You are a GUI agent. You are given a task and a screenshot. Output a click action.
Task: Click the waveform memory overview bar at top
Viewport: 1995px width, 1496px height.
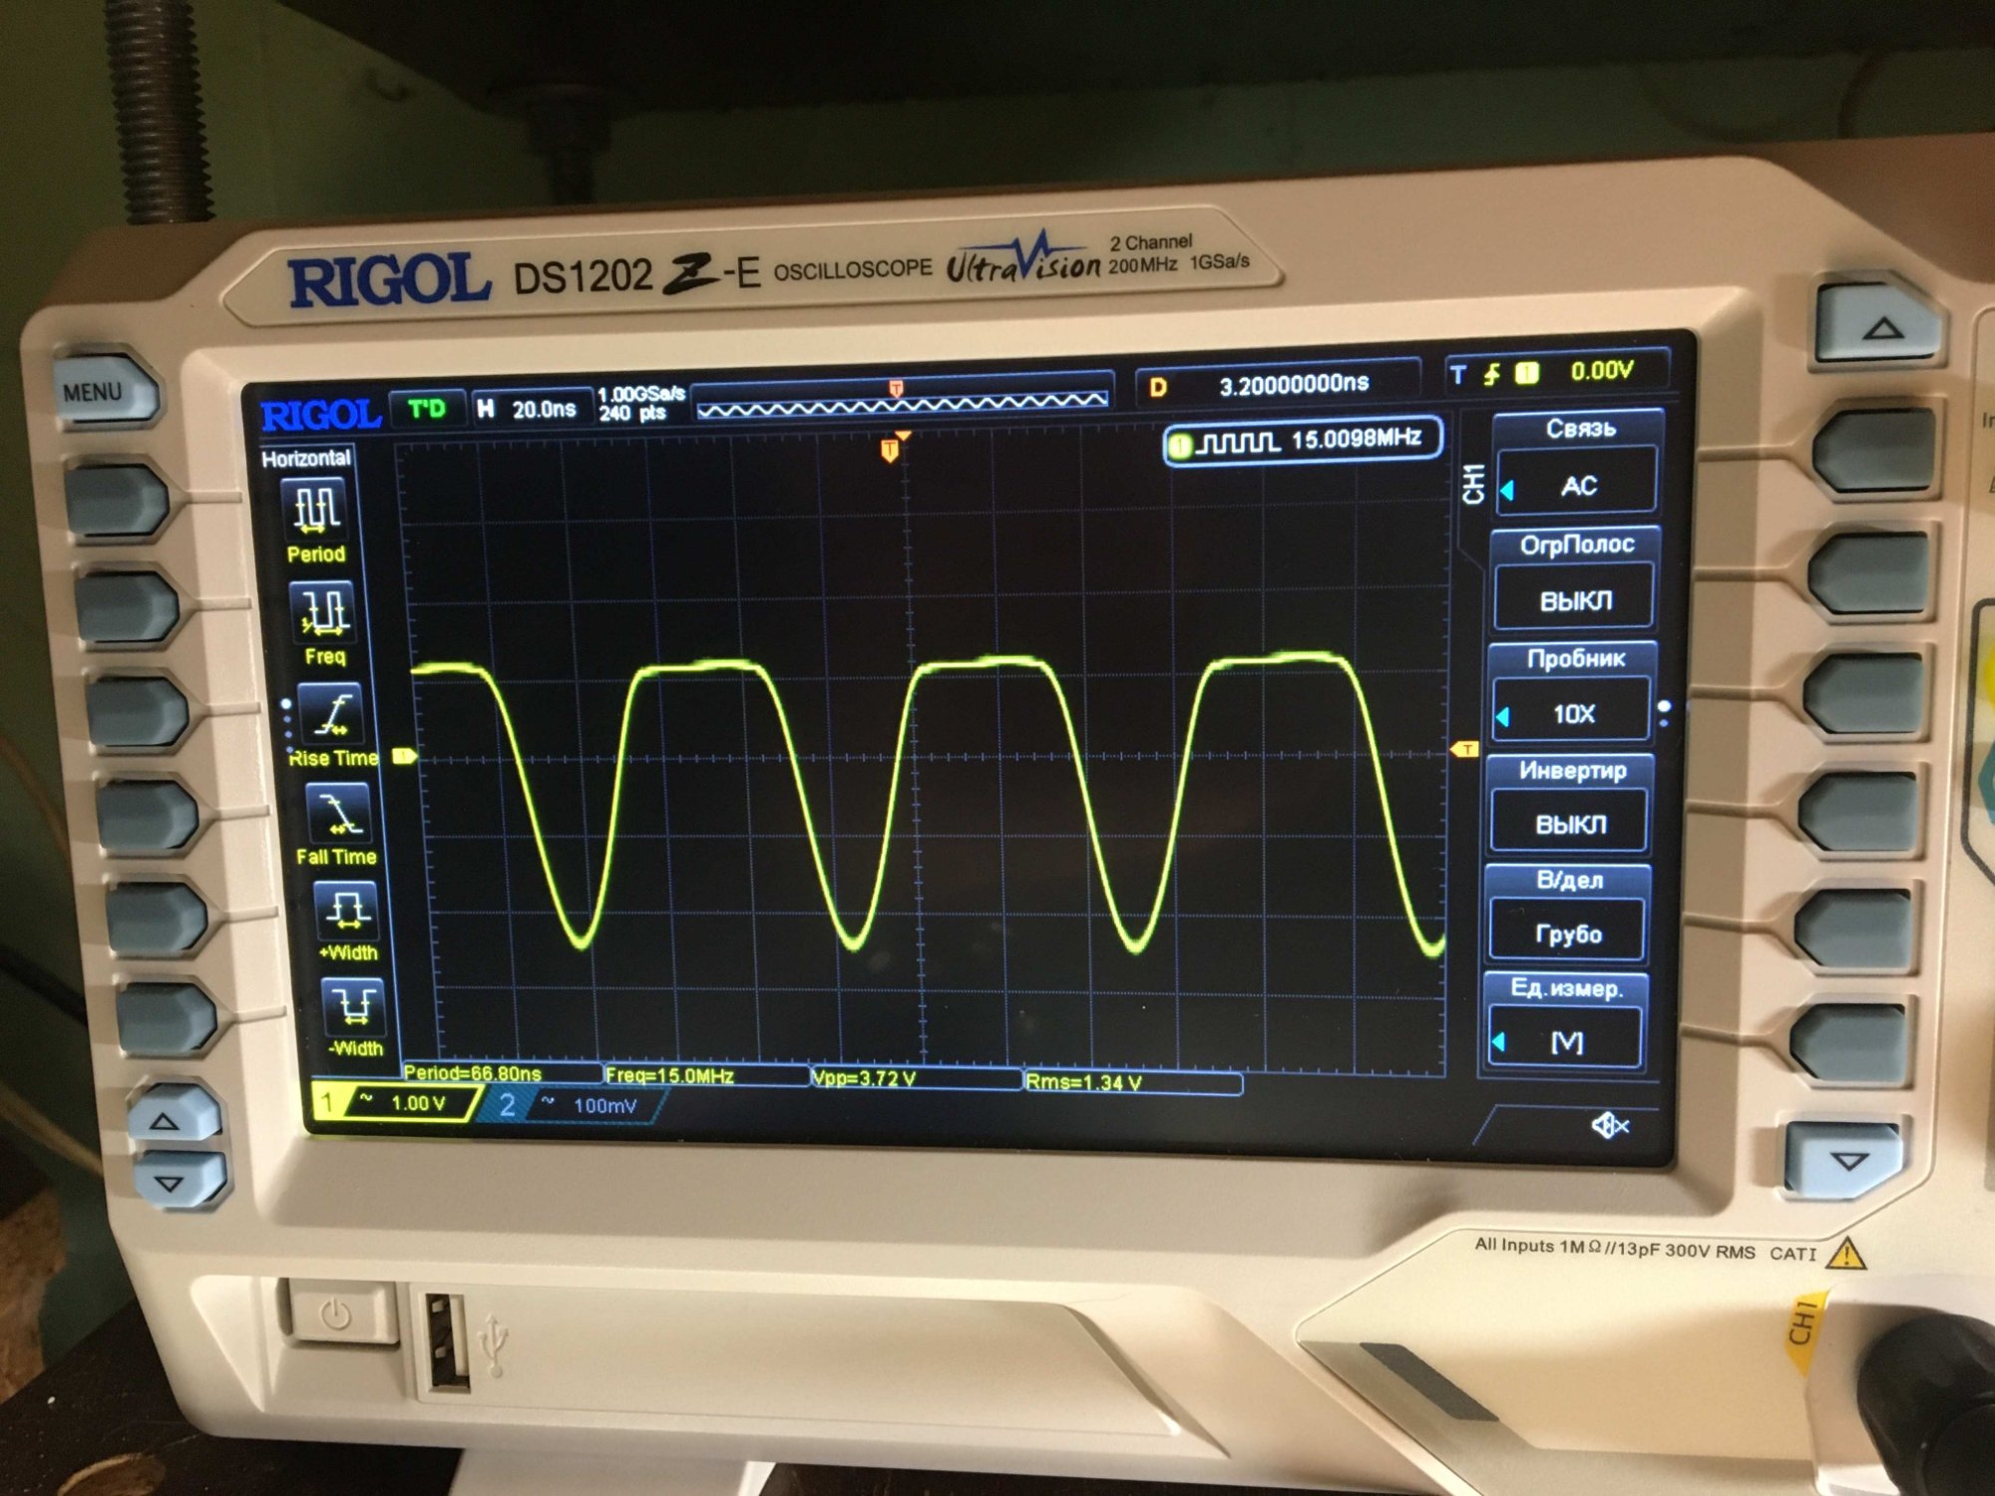tap(902, 404)
